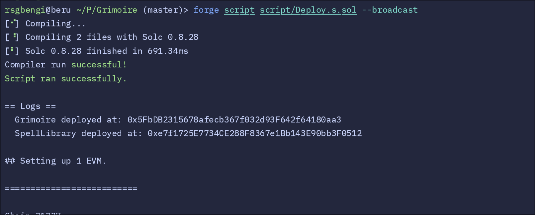Viewport: 535px width, 215px height.
Task: Click the "Setting up 1 EVM." text
Action: tap(63, 161)
